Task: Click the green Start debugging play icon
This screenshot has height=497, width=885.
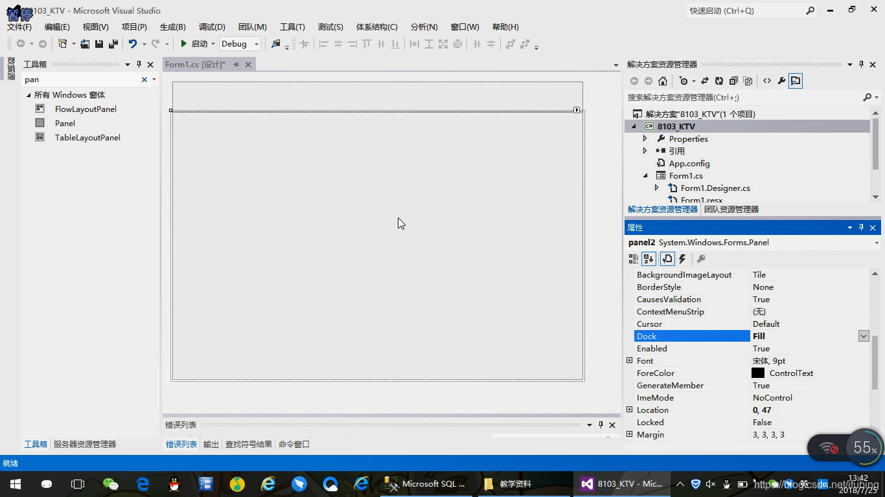Action: (x=184, y=44)
